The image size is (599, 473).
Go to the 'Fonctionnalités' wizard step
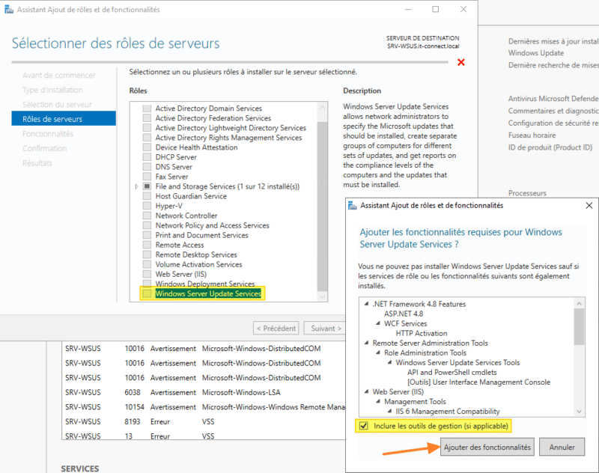click(x=48, y=134)
